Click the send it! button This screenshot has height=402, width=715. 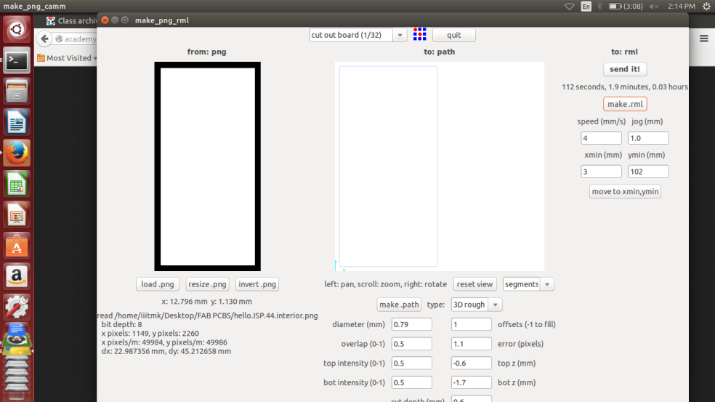625,69
